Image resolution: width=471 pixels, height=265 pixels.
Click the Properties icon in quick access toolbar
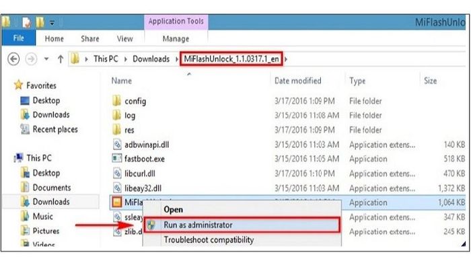26,22
